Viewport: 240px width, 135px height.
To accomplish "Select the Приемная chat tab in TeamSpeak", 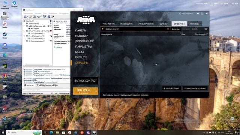I will [x=47, y=85].
